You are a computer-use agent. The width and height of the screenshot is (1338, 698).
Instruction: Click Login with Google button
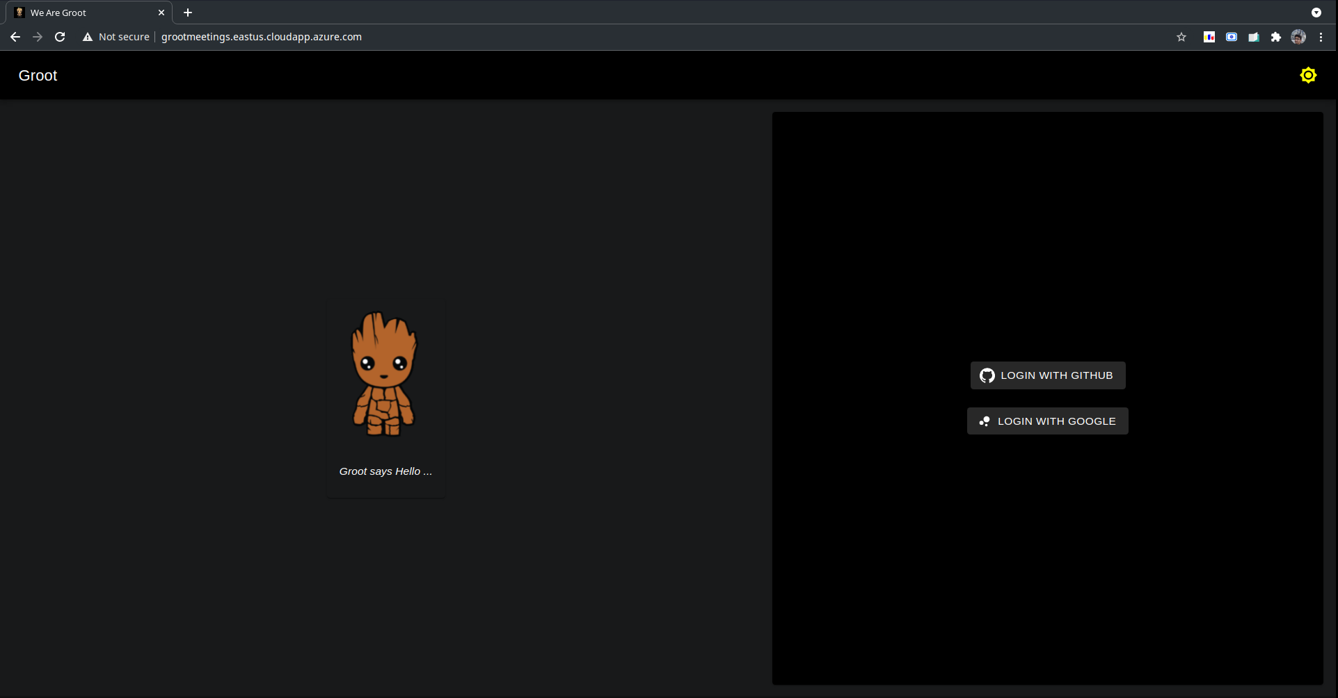pos(1048,421)
